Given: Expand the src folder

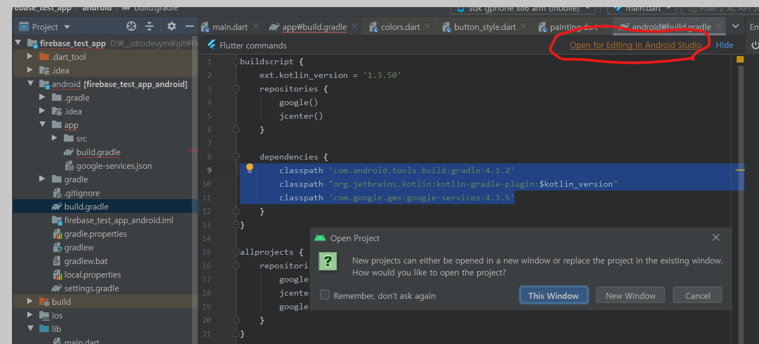Looking at the screenshot, I should click(55, 138).
